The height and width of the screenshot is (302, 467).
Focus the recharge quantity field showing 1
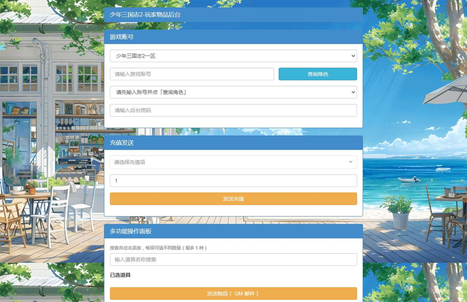(233, 181)
